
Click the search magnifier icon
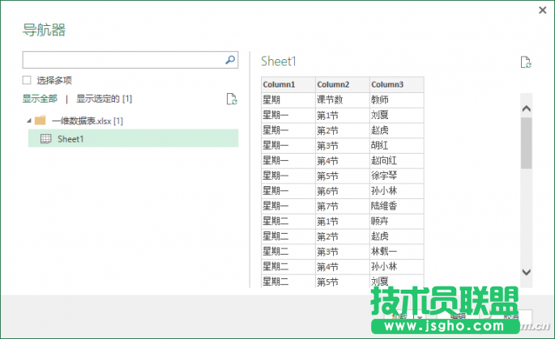230,60
